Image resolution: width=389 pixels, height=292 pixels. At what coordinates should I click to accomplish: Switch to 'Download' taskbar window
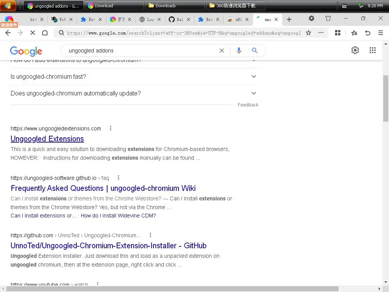[114, 6]
